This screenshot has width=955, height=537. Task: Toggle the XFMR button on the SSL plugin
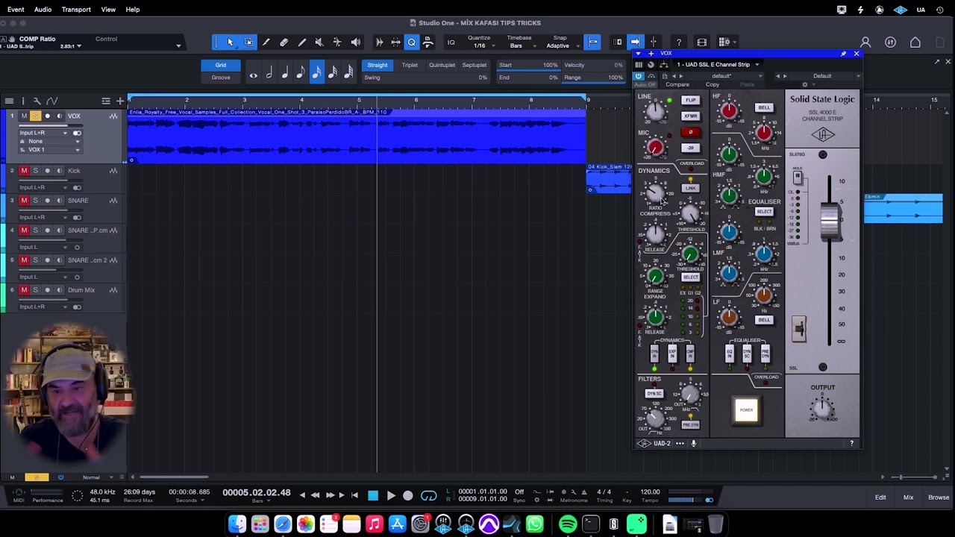point(690,116)
